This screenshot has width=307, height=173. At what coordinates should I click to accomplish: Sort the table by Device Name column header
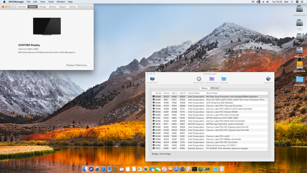click(212, 93)
